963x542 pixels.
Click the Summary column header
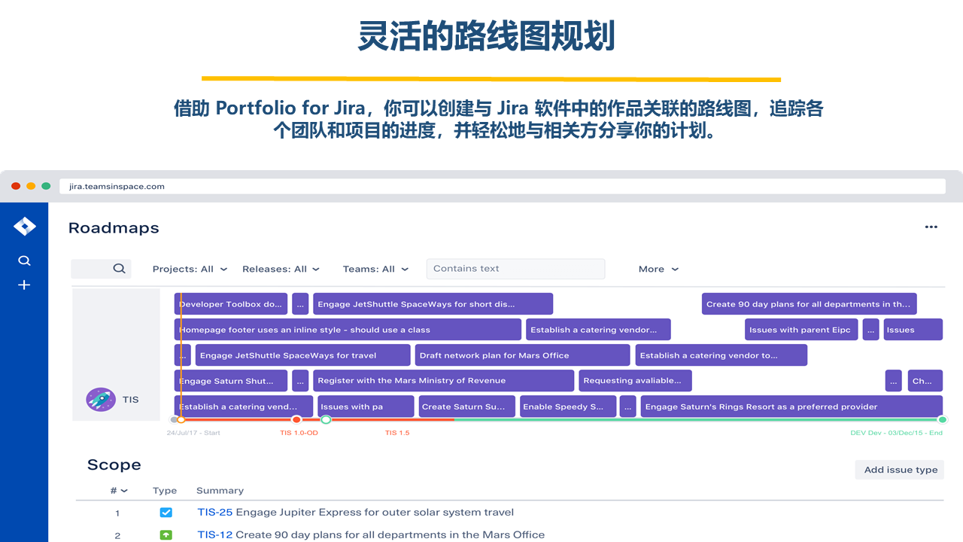[x=220, y=490]
